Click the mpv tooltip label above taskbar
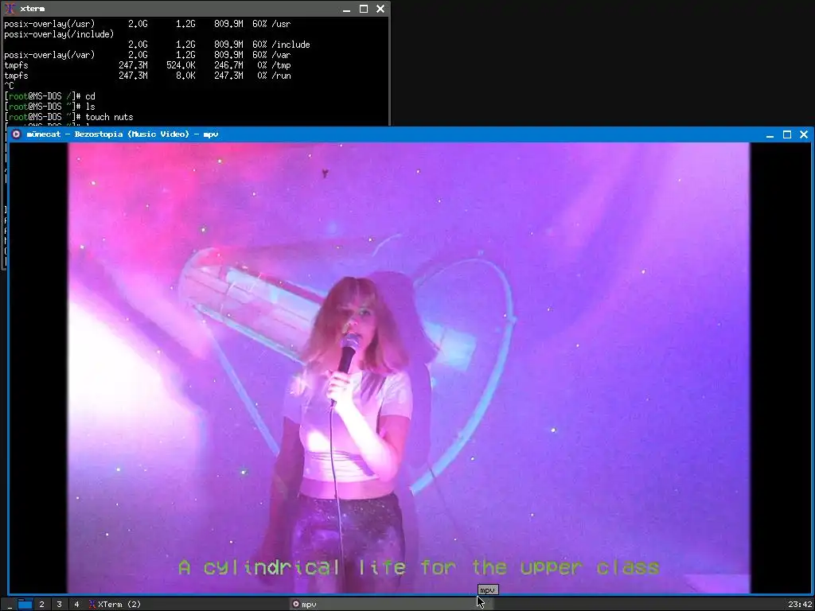The height and width of the screenshot is (611, 815). (x=488, y=590)
